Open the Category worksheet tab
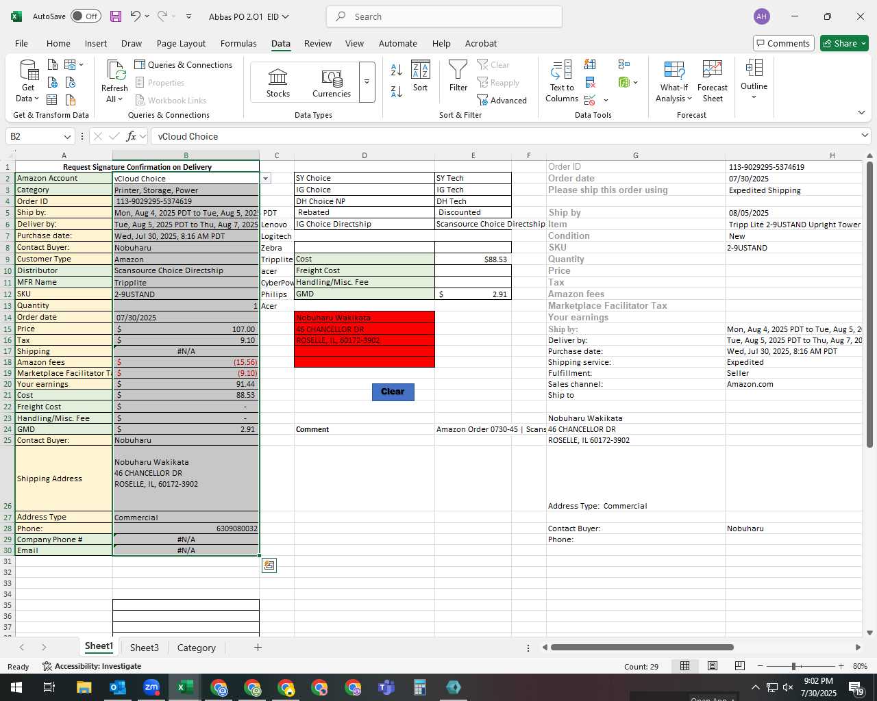The image size is (877, 701). pyautogui.click(x=196, y=648)
